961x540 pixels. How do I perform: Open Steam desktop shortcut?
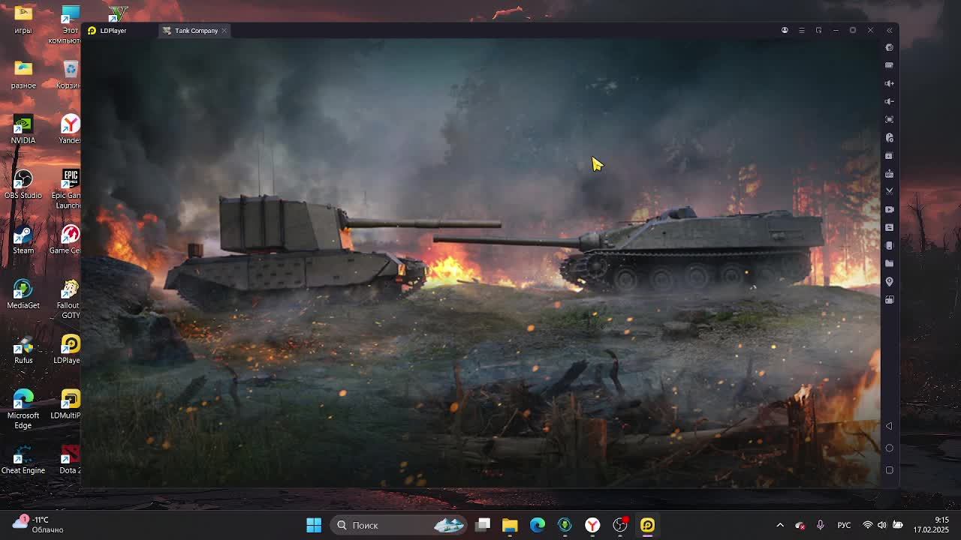[x=23, y=239]
